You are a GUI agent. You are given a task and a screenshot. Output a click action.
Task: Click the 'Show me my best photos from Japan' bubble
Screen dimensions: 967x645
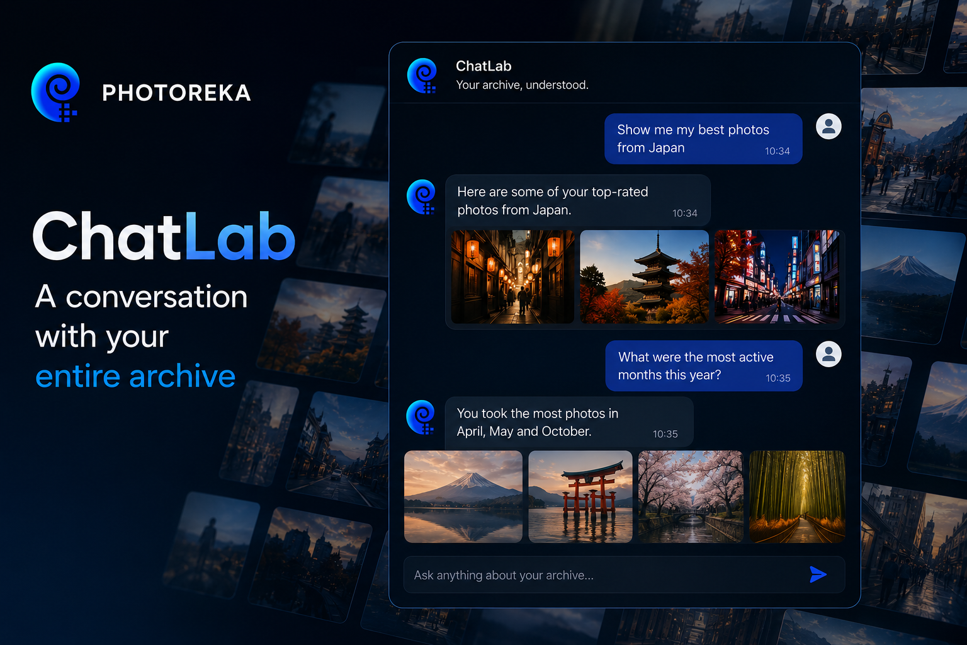coord(703,139)
